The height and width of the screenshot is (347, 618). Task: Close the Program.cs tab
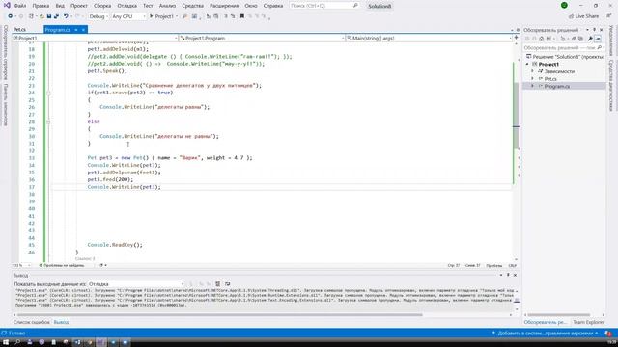[83, 30]
